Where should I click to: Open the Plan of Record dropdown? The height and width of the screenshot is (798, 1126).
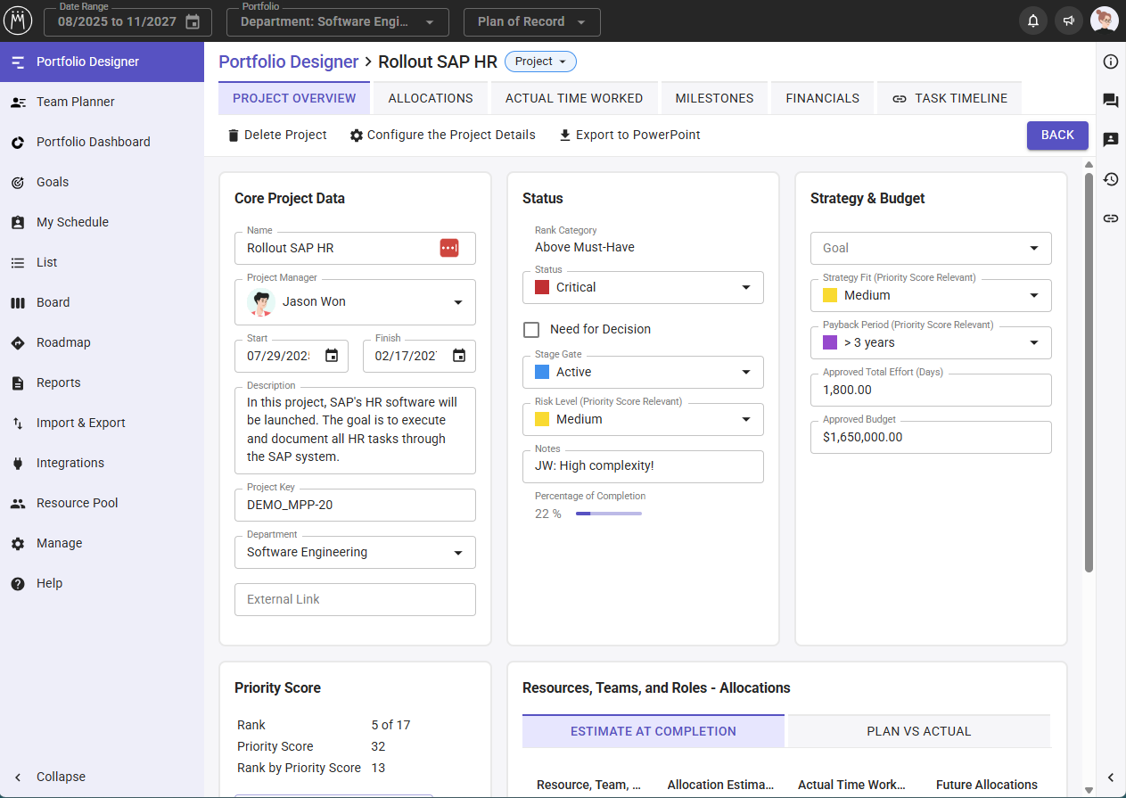[531, 21]
